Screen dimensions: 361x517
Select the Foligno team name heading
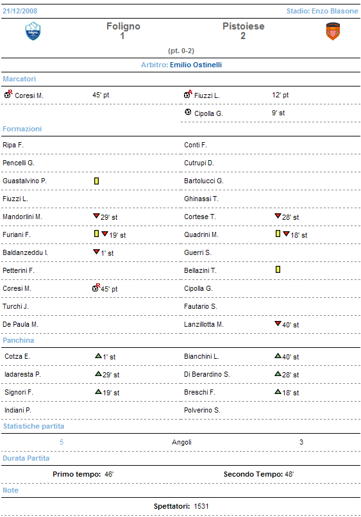[123, 26]
